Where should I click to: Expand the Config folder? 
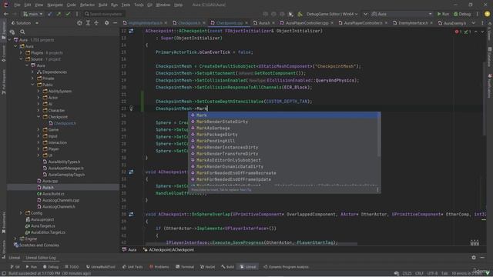pyautogui.click(x=21, y=213)
